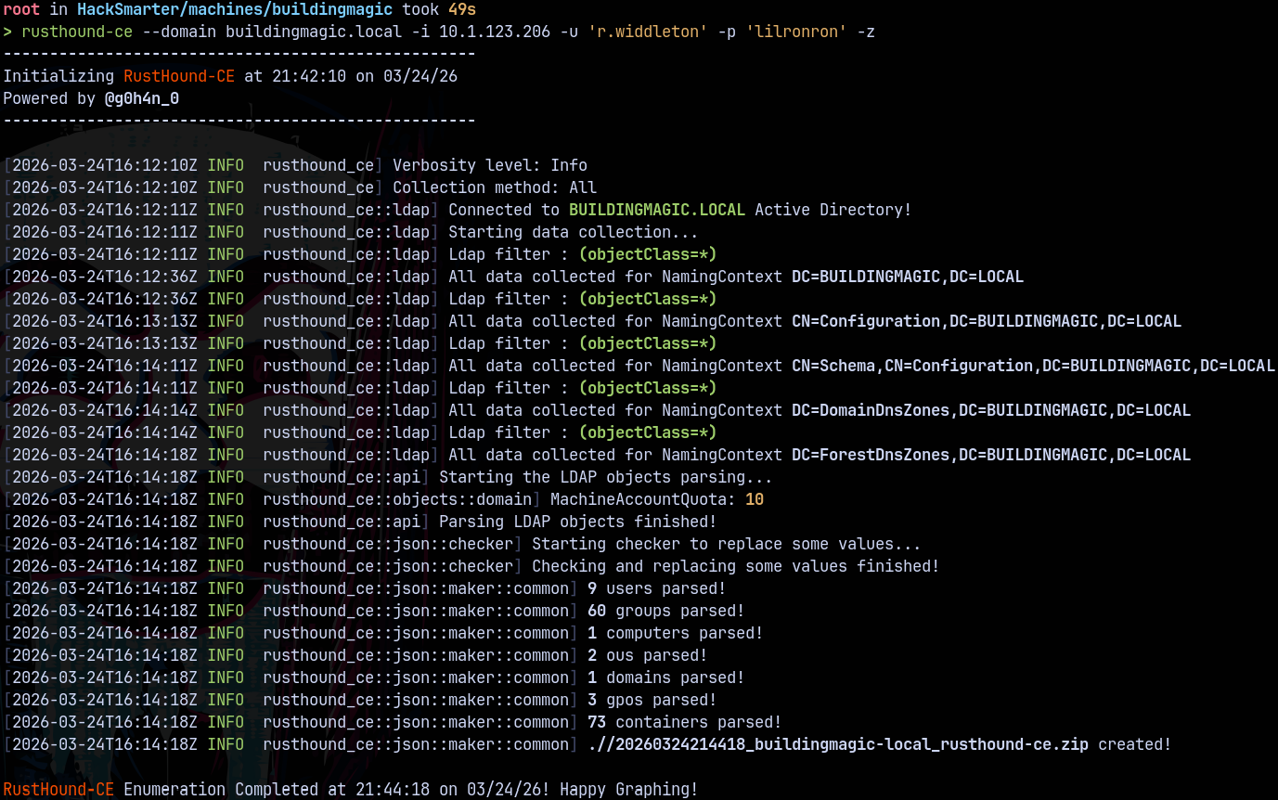Select the 'r.widdleton' username argument
This screenshot has height=800, width=1278.
click(x=643, y=32)
